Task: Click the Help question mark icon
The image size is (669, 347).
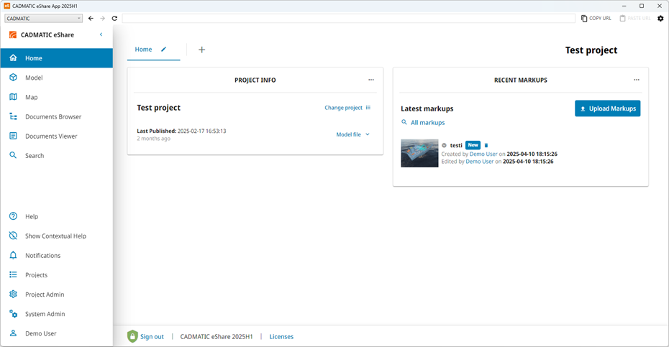Action: [x=13, y=216]
